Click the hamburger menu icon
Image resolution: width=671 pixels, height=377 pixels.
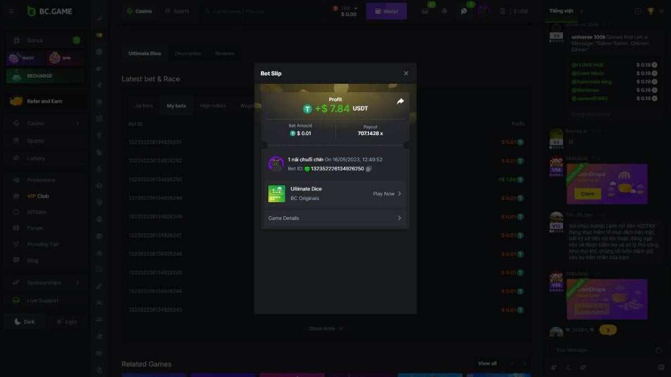pyautogui.click(x=12, y=11)
